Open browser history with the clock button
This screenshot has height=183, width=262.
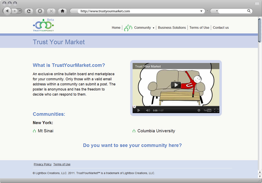[x=40, y=11]
